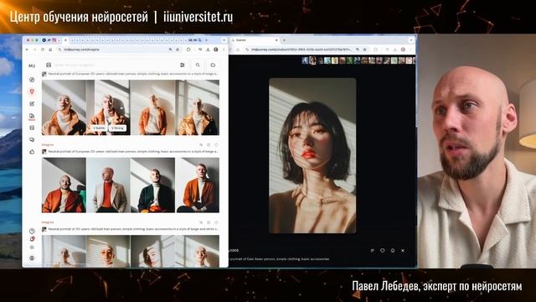Click the smiley face icon below the portrait
Image resolution: width=536 pixels, height=302 pixels.
(x=393, y=251)
